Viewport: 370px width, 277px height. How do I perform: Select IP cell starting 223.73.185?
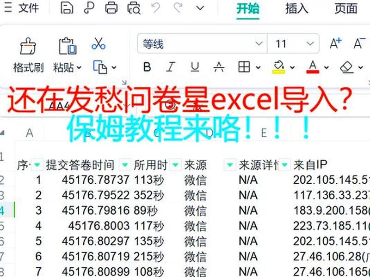331,226
